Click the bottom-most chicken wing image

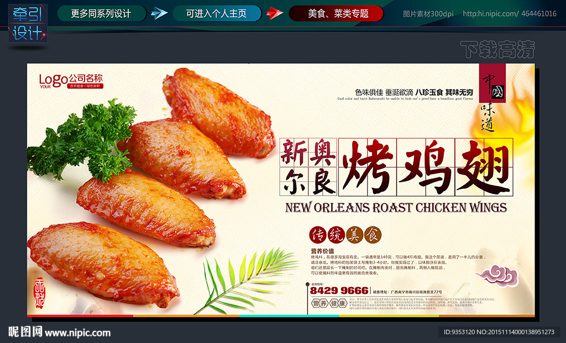(103, 265)
